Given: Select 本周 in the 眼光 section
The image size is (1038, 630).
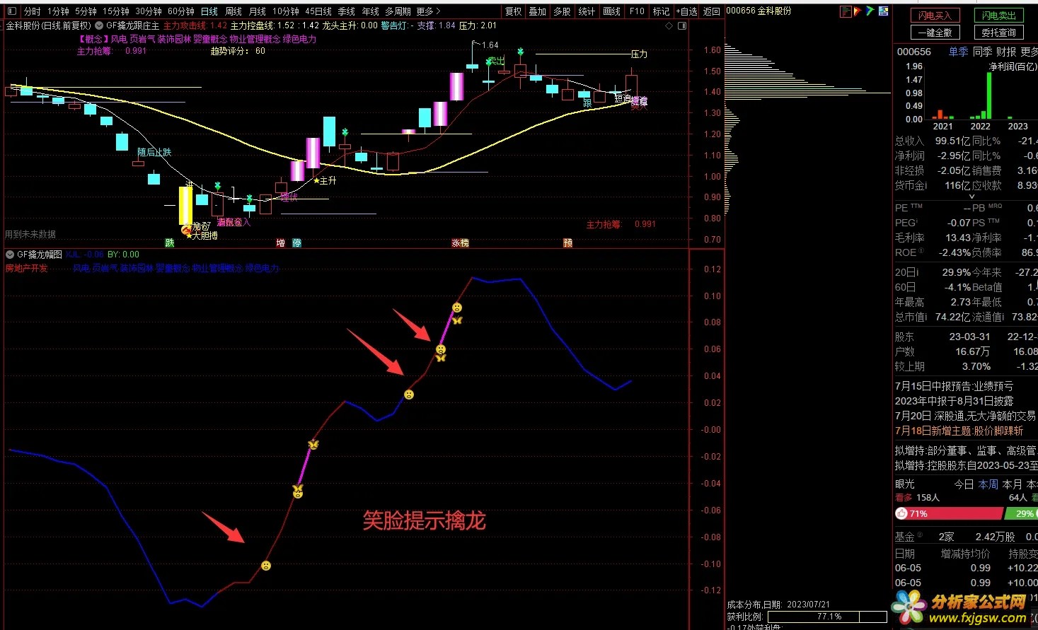Looking at the screenshot, I should (x=988, y=484).
